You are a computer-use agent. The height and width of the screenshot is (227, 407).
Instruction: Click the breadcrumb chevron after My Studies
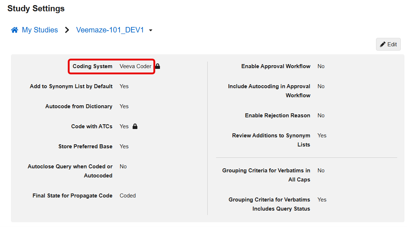pos(67,30)
